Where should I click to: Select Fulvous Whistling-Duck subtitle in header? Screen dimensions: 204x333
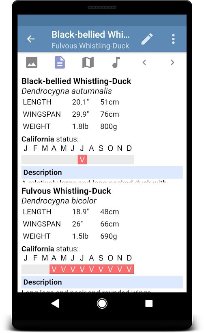click(90, 46)
